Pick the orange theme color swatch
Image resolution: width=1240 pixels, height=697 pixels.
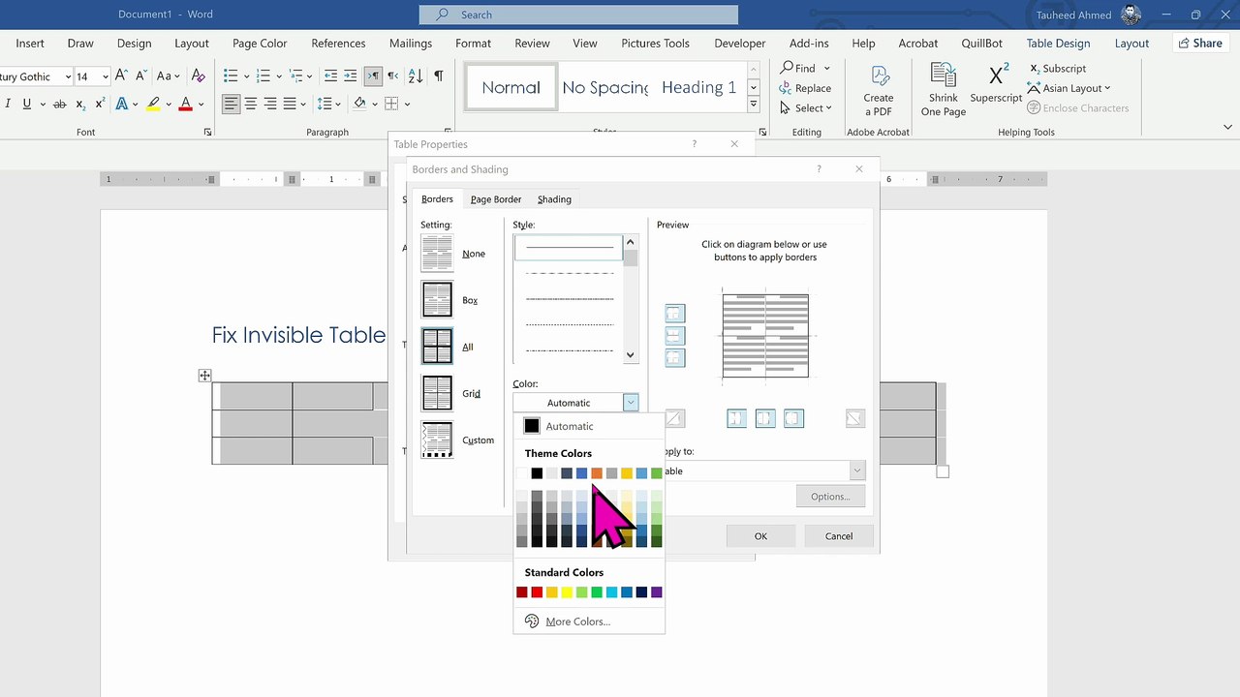tap(597, 473)
